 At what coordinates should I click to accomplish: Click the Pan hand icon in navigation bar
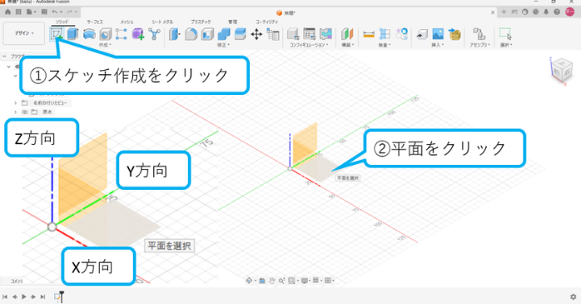click(271, 281)
